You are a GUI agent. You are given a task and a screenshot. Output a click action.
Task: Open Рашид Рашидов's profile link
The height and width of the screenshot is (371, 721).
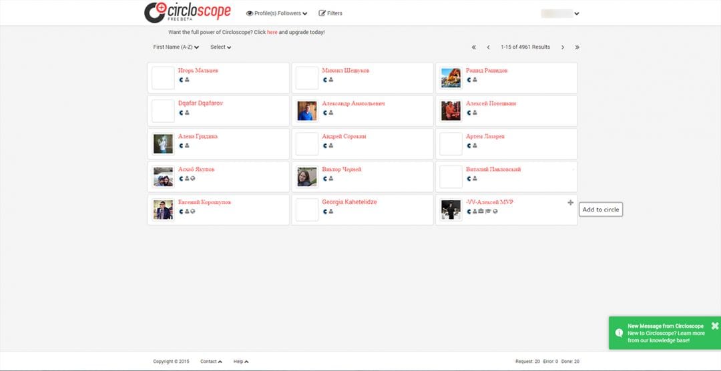pyautogui.click(x=487, y=71)
